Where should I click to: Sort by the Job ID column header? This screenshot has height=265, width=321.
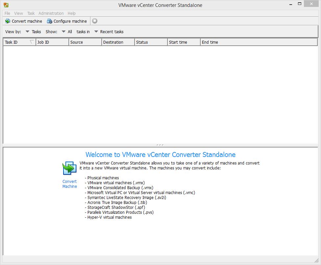pyautogui.click(x=52, y=42)
